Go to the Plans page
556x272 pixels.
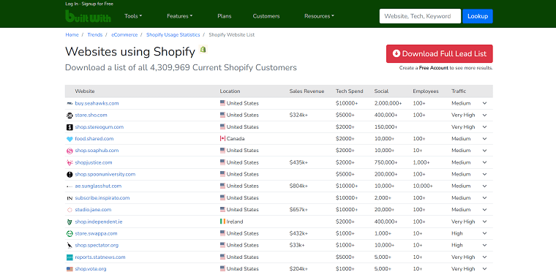pyautogui.click(x=225, y=16)
